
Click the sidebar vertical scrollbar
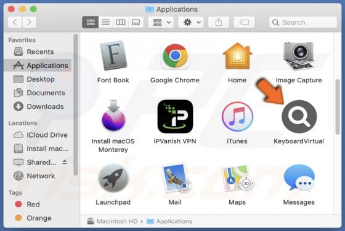(75, 104)
